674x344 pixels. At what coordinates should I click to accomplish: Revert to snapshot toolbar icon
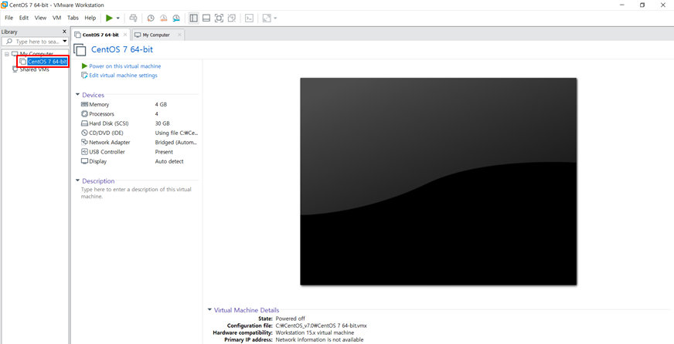(x=163, y=18)
